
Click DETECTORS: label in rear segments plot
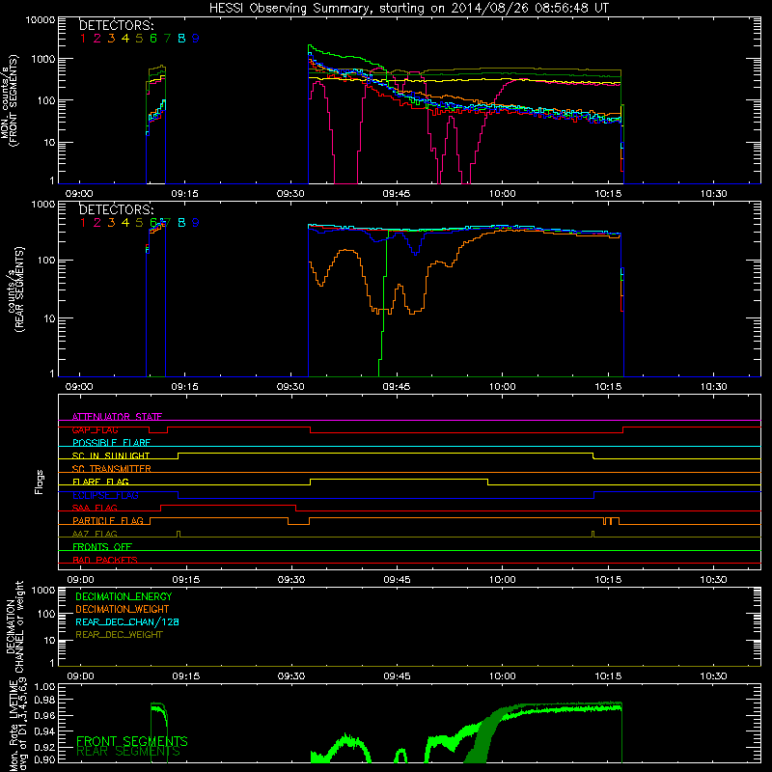point(116,209)
